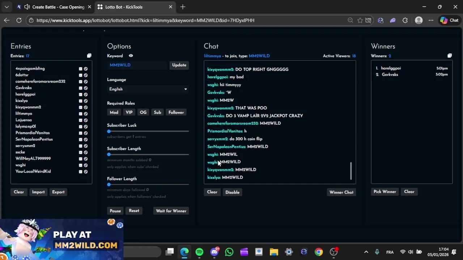Screen dimensions: 463x260
Task: Toggle Follower required role
Action: [x=176, y=112]
